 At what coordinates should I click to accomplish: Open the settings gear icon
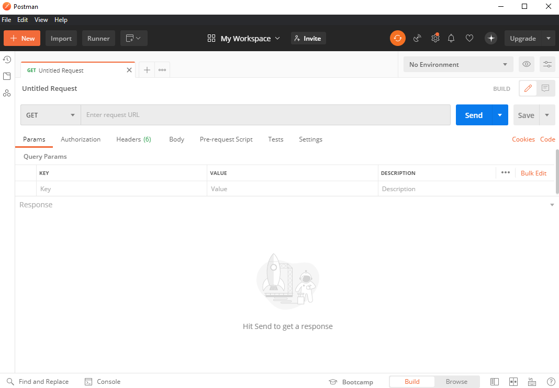(x=435, y=38)
